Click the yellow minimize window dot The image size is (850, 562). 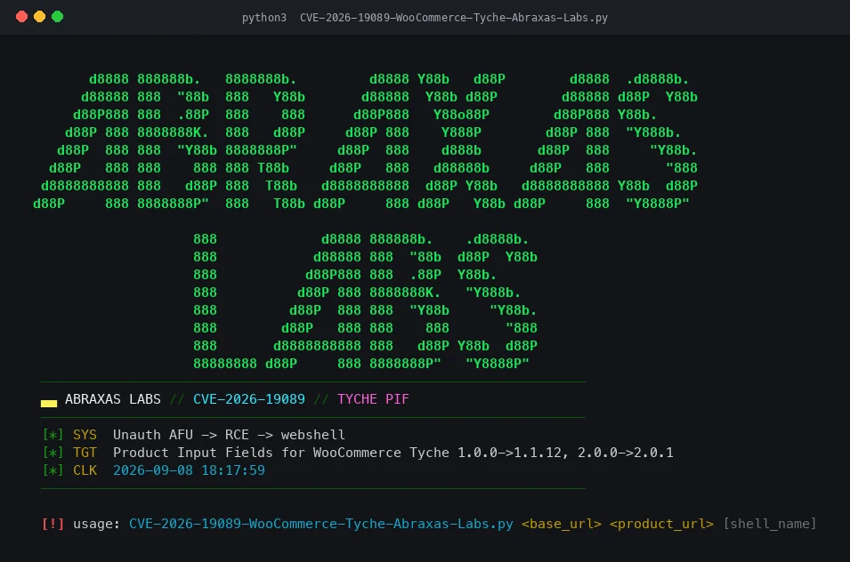coord(39,17)
